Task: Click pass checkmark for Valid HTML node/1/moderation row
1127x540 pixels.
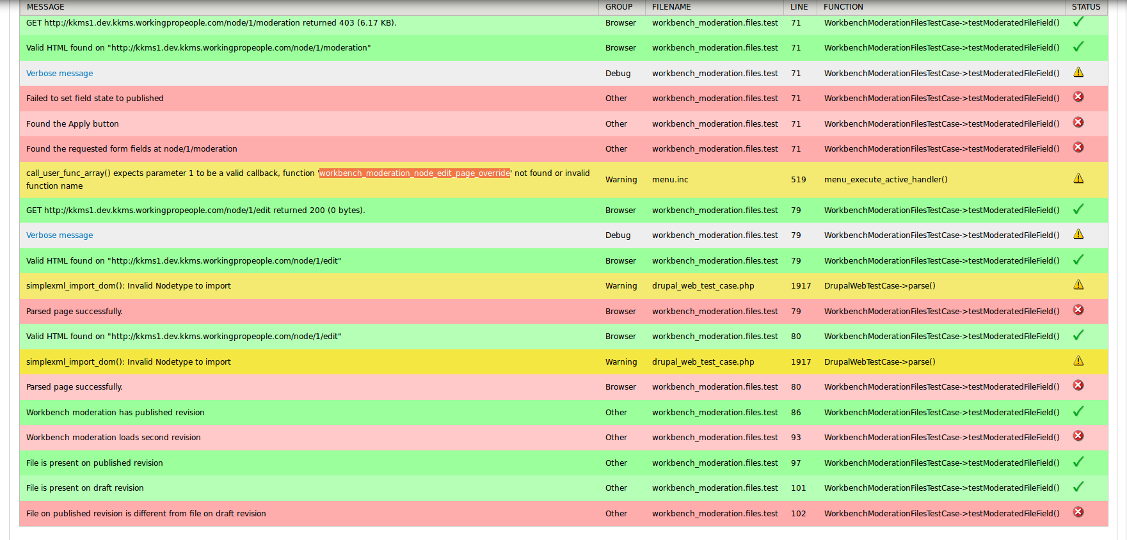Action: pyautogui.click(x=1078, y=47)
